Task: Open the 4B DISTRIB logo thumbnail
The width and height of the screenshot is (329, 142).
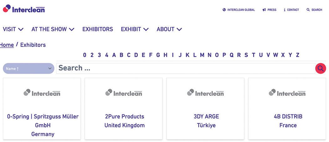Action: click(x=287, y=93)
